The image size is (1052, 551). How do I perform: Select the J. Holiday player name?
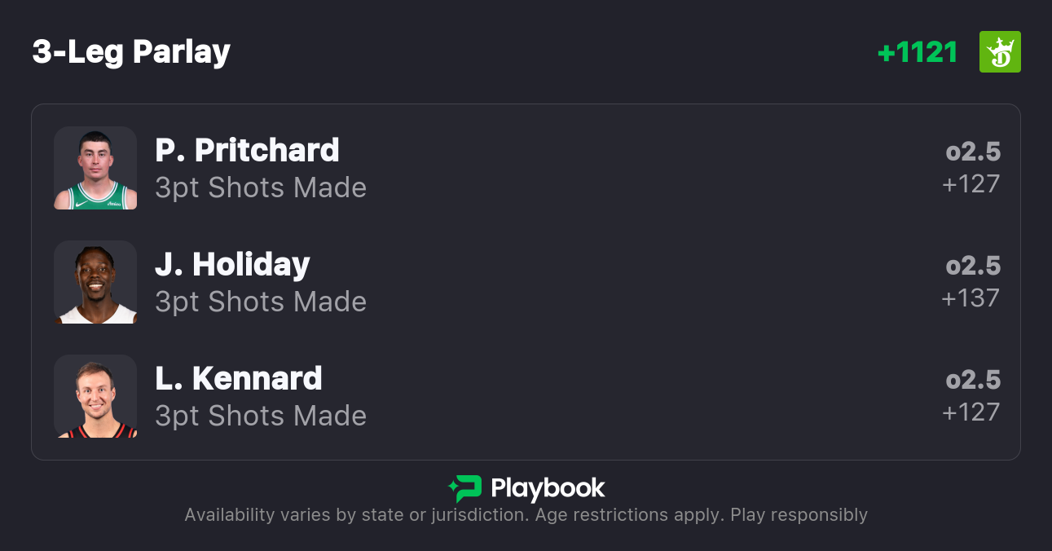click(232, 265)
